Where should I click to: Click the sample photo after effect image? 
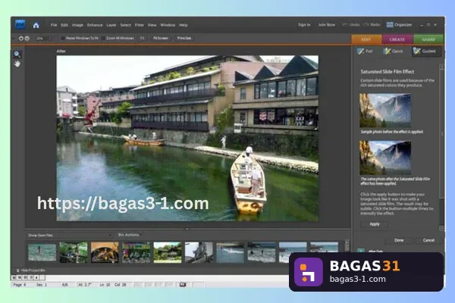pyautogui.click(x=385, y=158)
